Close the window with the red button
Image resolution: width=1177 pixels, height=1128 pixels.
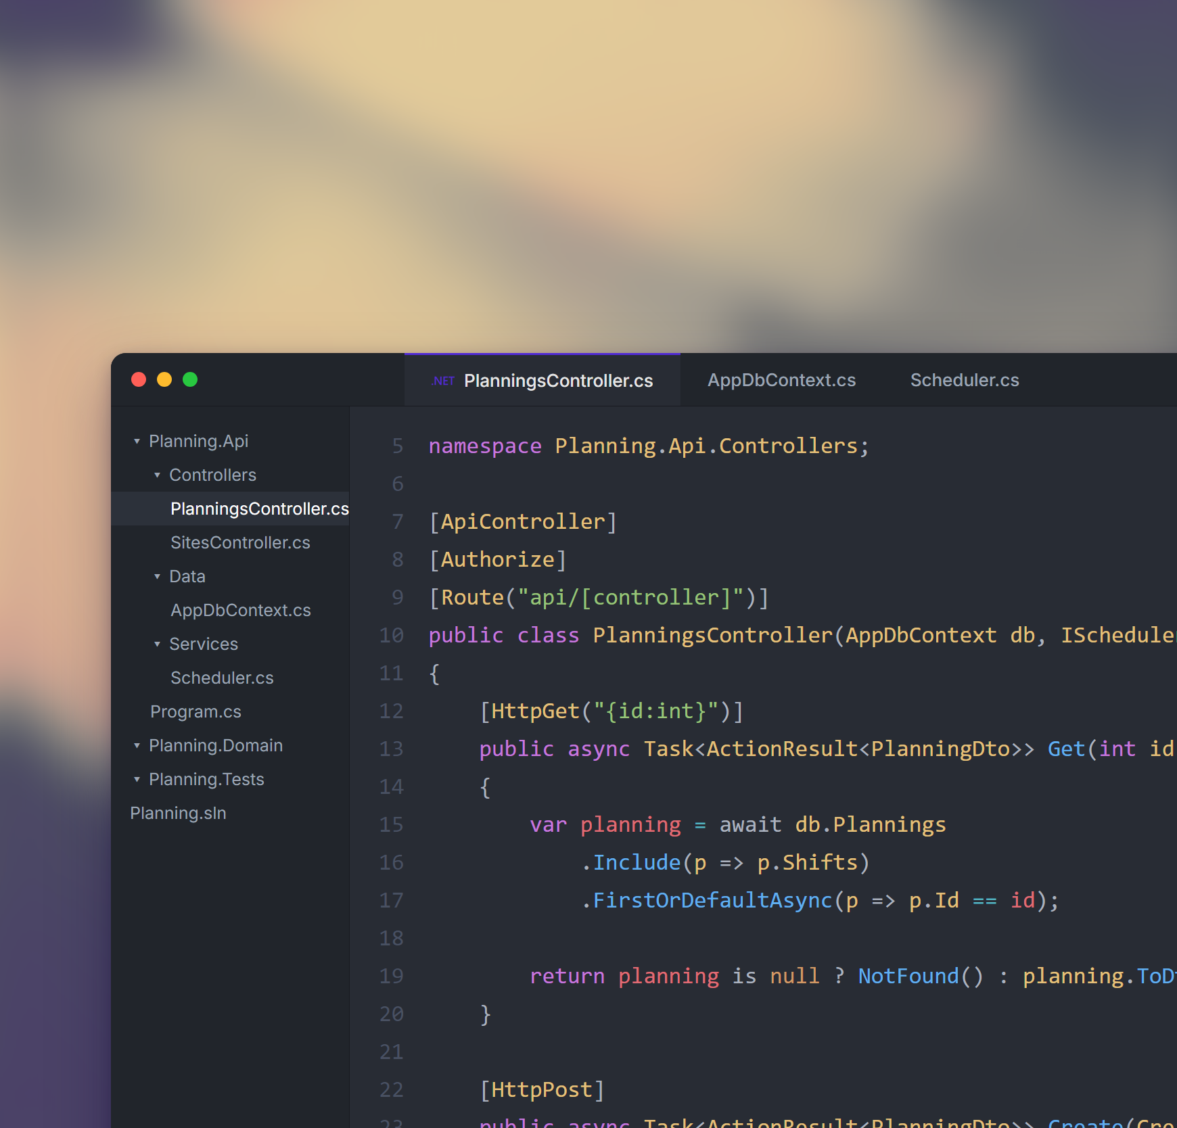tap(139, 379)
